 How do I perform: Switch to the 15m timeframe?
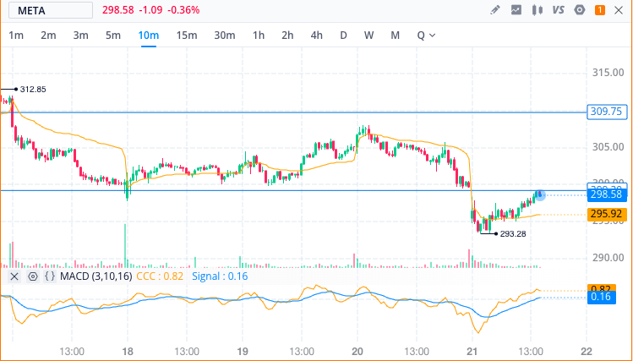tap(187, 36)
